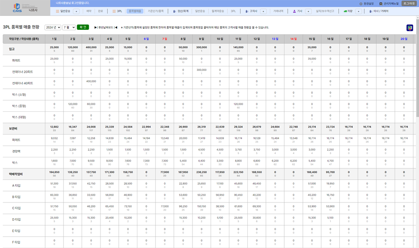Click the plus button next to 차량
The height and width of the screenshot is (248, 419).
tap(359, 11)
